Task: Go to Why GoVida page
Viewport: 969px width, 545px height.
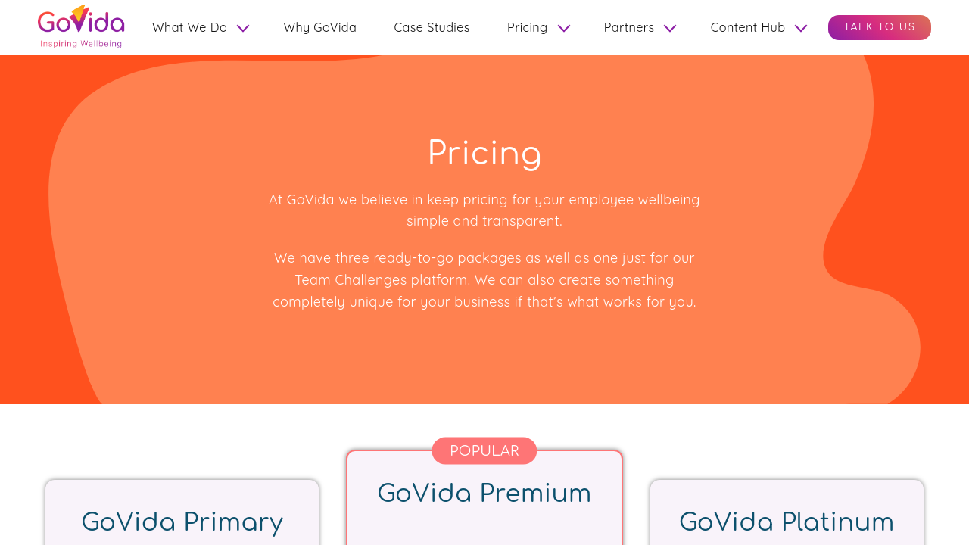Action: (x=319, y=28)
